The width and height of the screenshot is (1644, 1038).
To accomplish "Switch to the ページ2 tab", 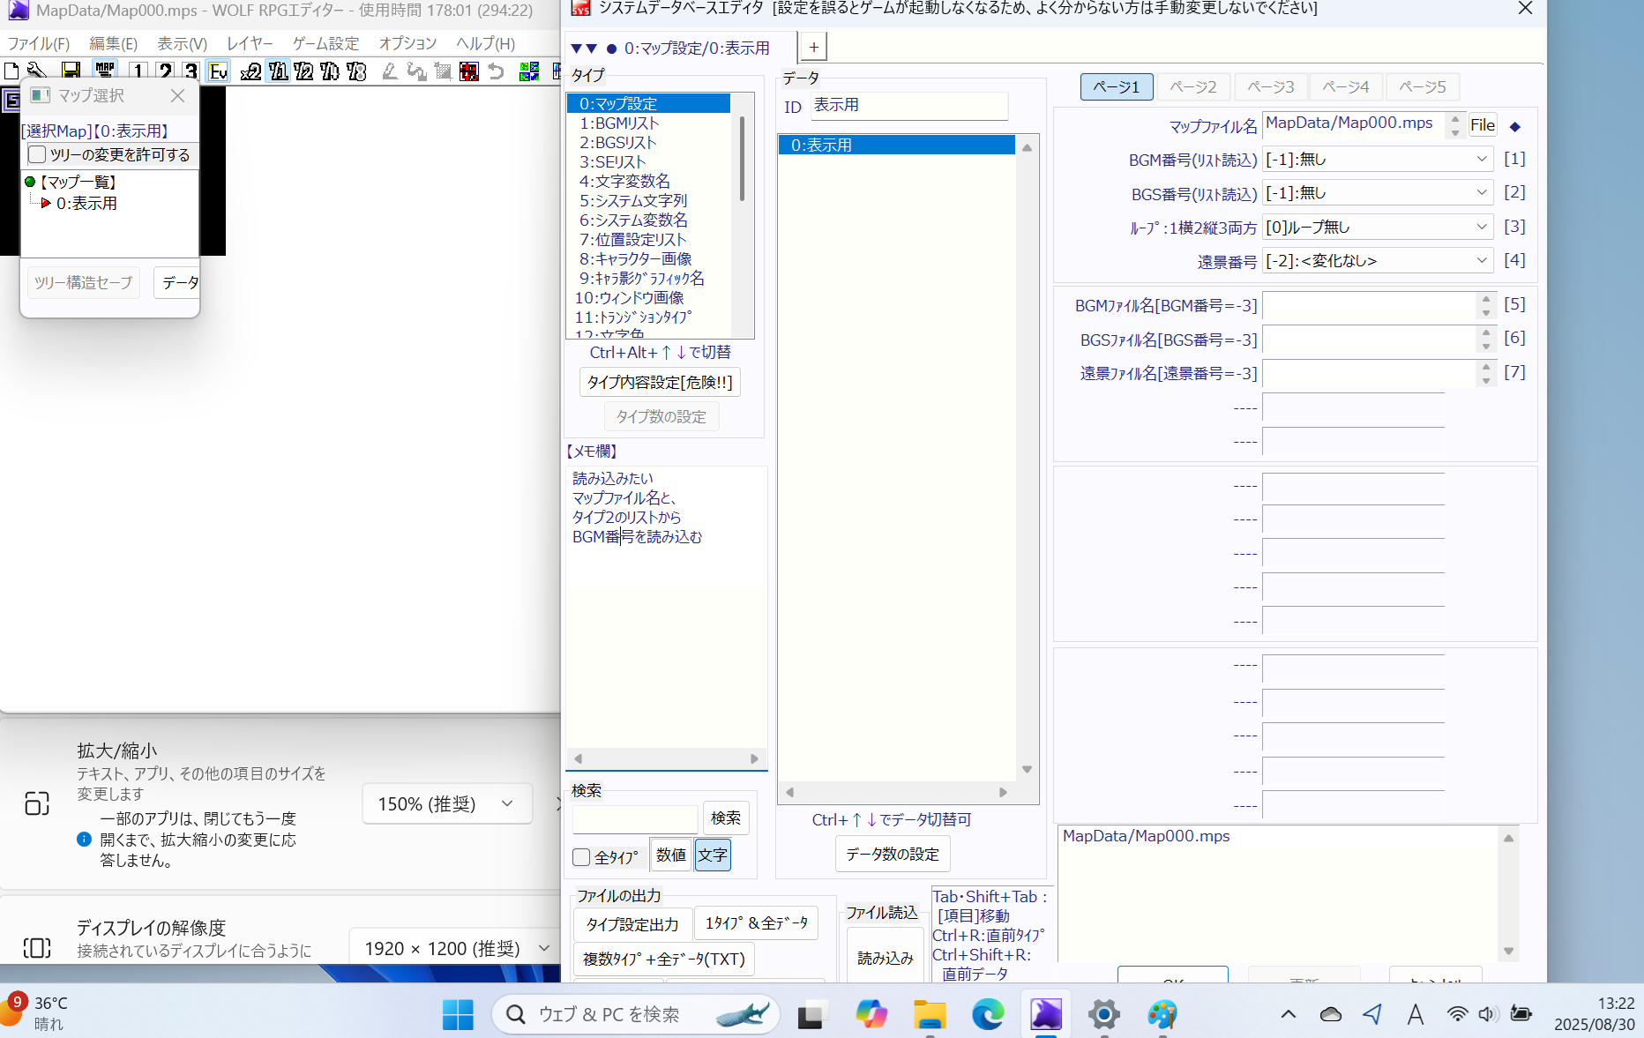I will tap(1192, 86).
